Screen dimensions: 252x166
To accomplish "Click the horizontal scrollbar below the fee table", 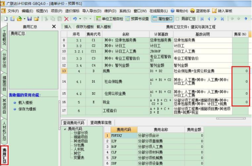I will click(231, 119).
